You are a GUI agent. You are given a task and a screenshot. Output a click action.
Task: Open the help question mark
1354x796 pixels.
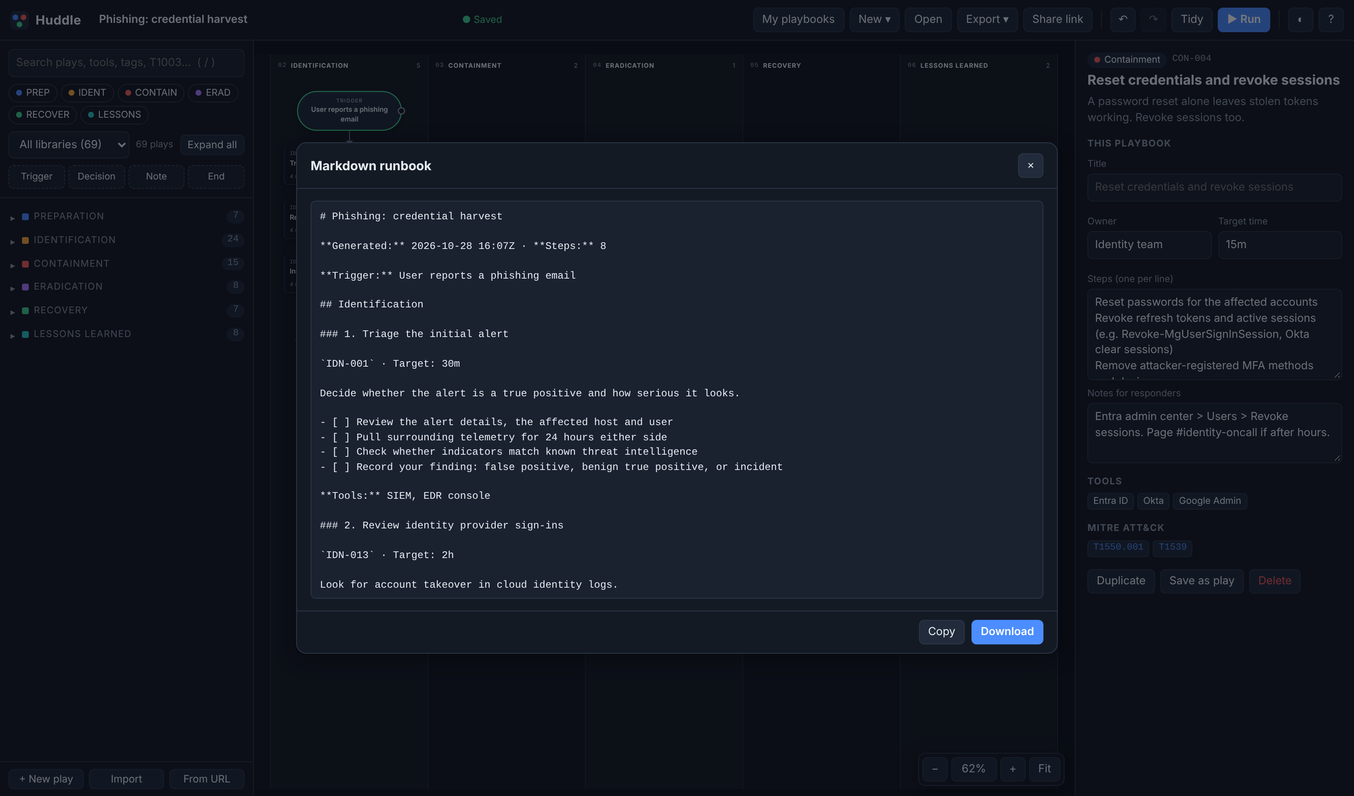pyautogui.click(x=1331, y=20)
